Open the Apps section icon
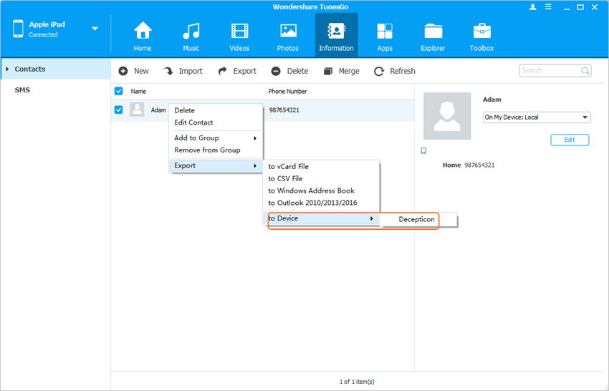This screenshot has height=391, width=609. pyautogui.click(x=385, y=32)
